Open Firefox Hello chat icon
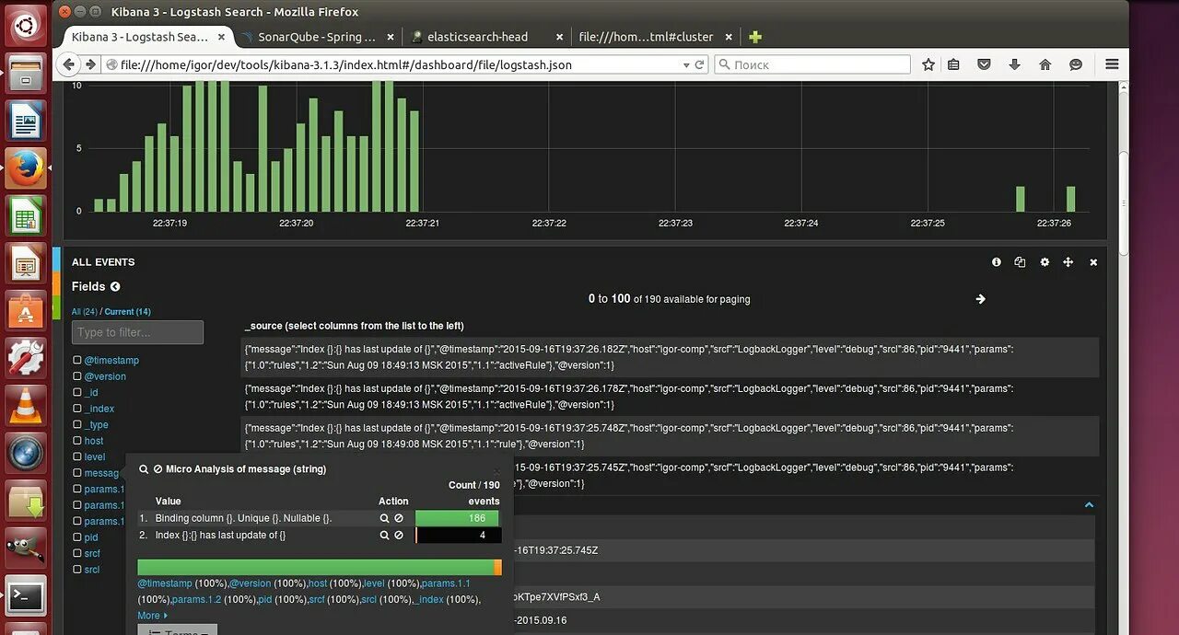Image resolution: width=1179 pixels, height=635 pixels. [1075, 64]
